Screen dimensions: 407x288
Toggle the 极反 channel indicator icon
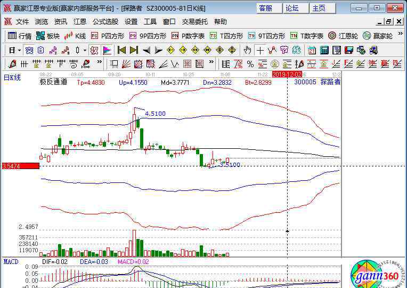tap(94, 50)
